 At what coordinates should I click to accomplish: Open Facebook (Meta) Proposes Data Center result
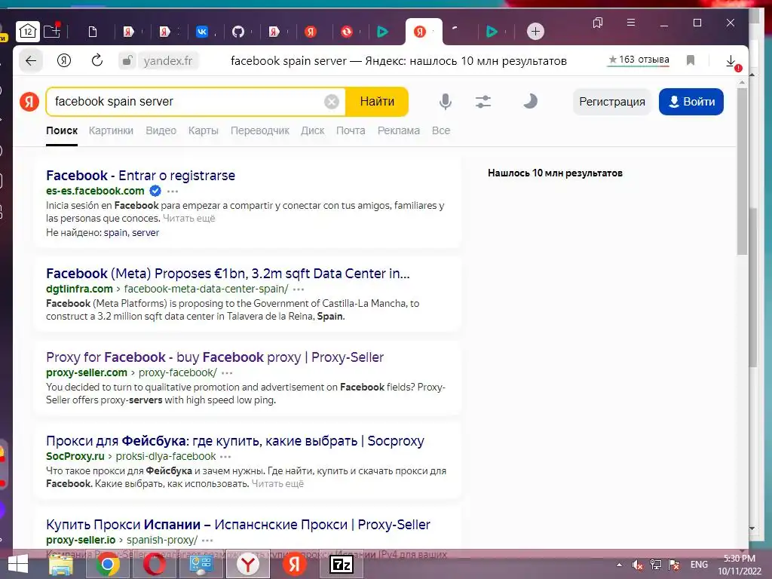pyautogui.click(x=228, y=273)
